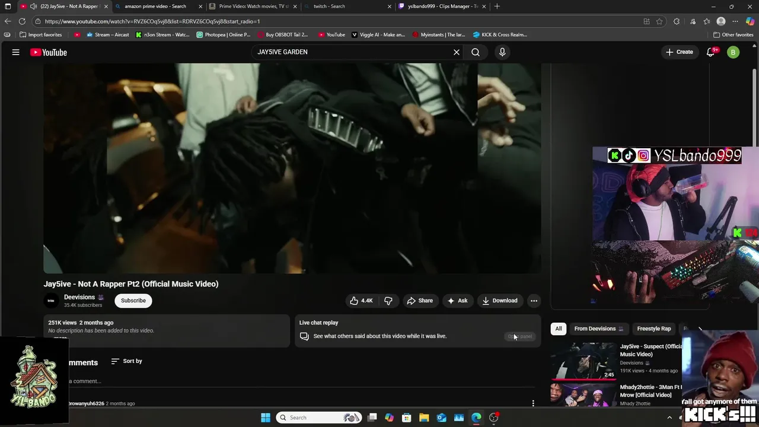Open the Deevisions channel name link
Screen dimensions: 759x427
pyautogui.click(x=79, y=297)
